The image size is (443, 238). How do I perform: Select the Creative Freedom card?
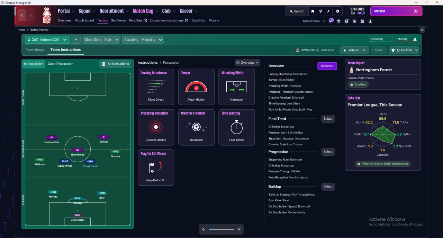point(196,127)
